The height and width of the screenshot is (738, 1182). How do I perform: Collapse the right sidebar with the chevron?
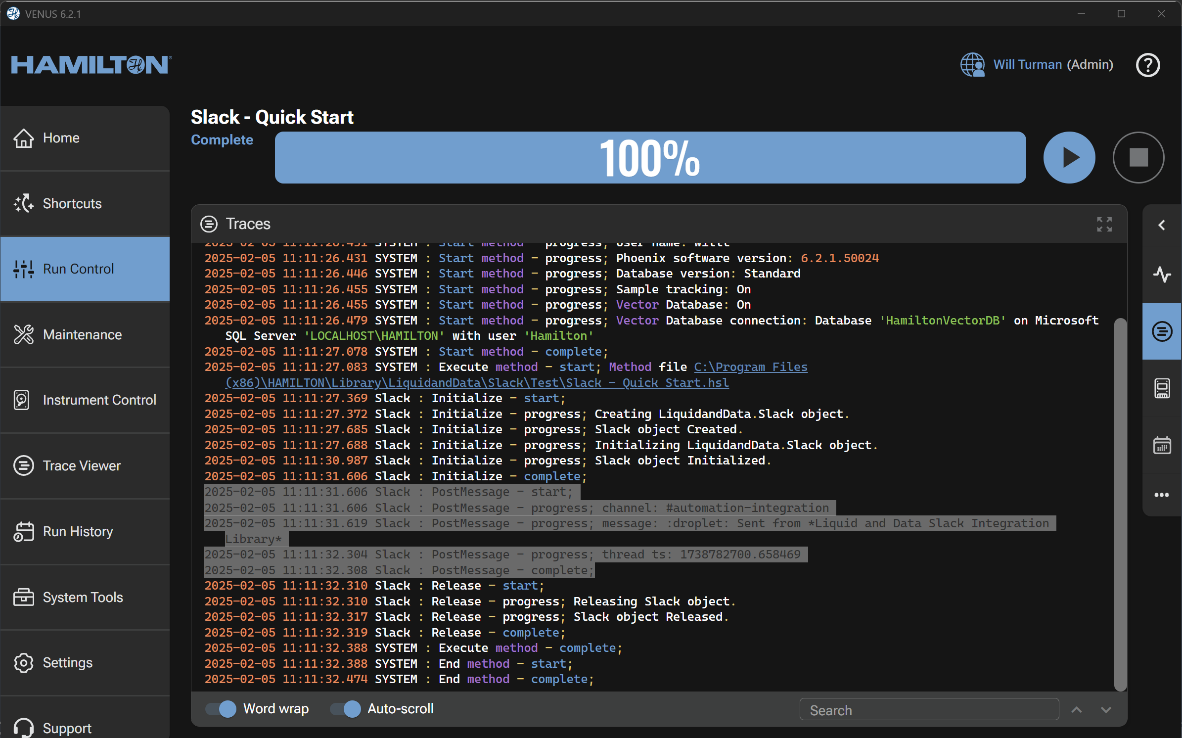[x=1162, y=225]
